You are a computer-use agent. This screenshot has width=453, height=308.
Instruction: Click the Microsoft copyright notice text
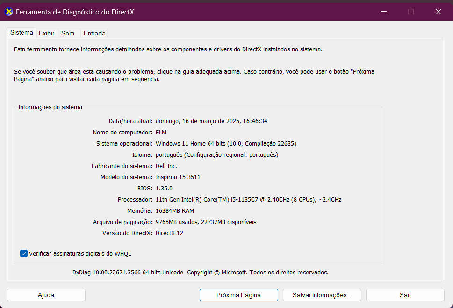click(258, 273)
